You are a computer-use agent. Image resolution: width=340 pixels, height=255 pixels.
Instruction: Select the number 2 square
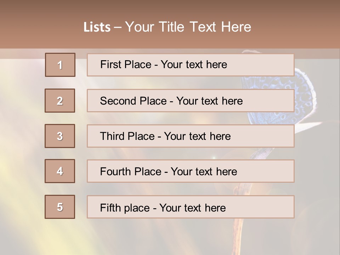[x=60, y=101]
